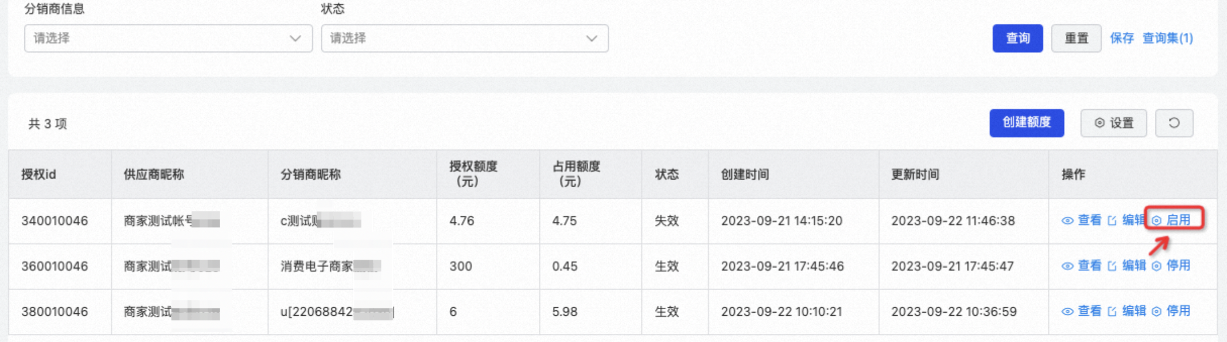
Task: Open the 分销商信息 select dropdown
Action: [x=168, y=38]
